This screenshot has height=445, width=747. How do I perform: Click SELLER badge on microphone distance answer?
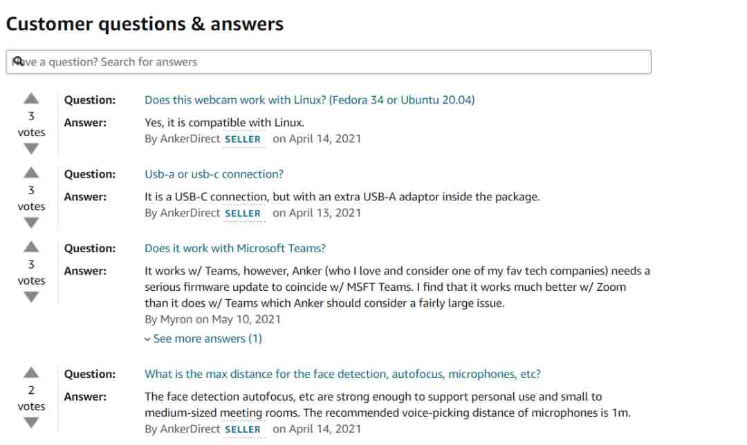pos(243,429)
